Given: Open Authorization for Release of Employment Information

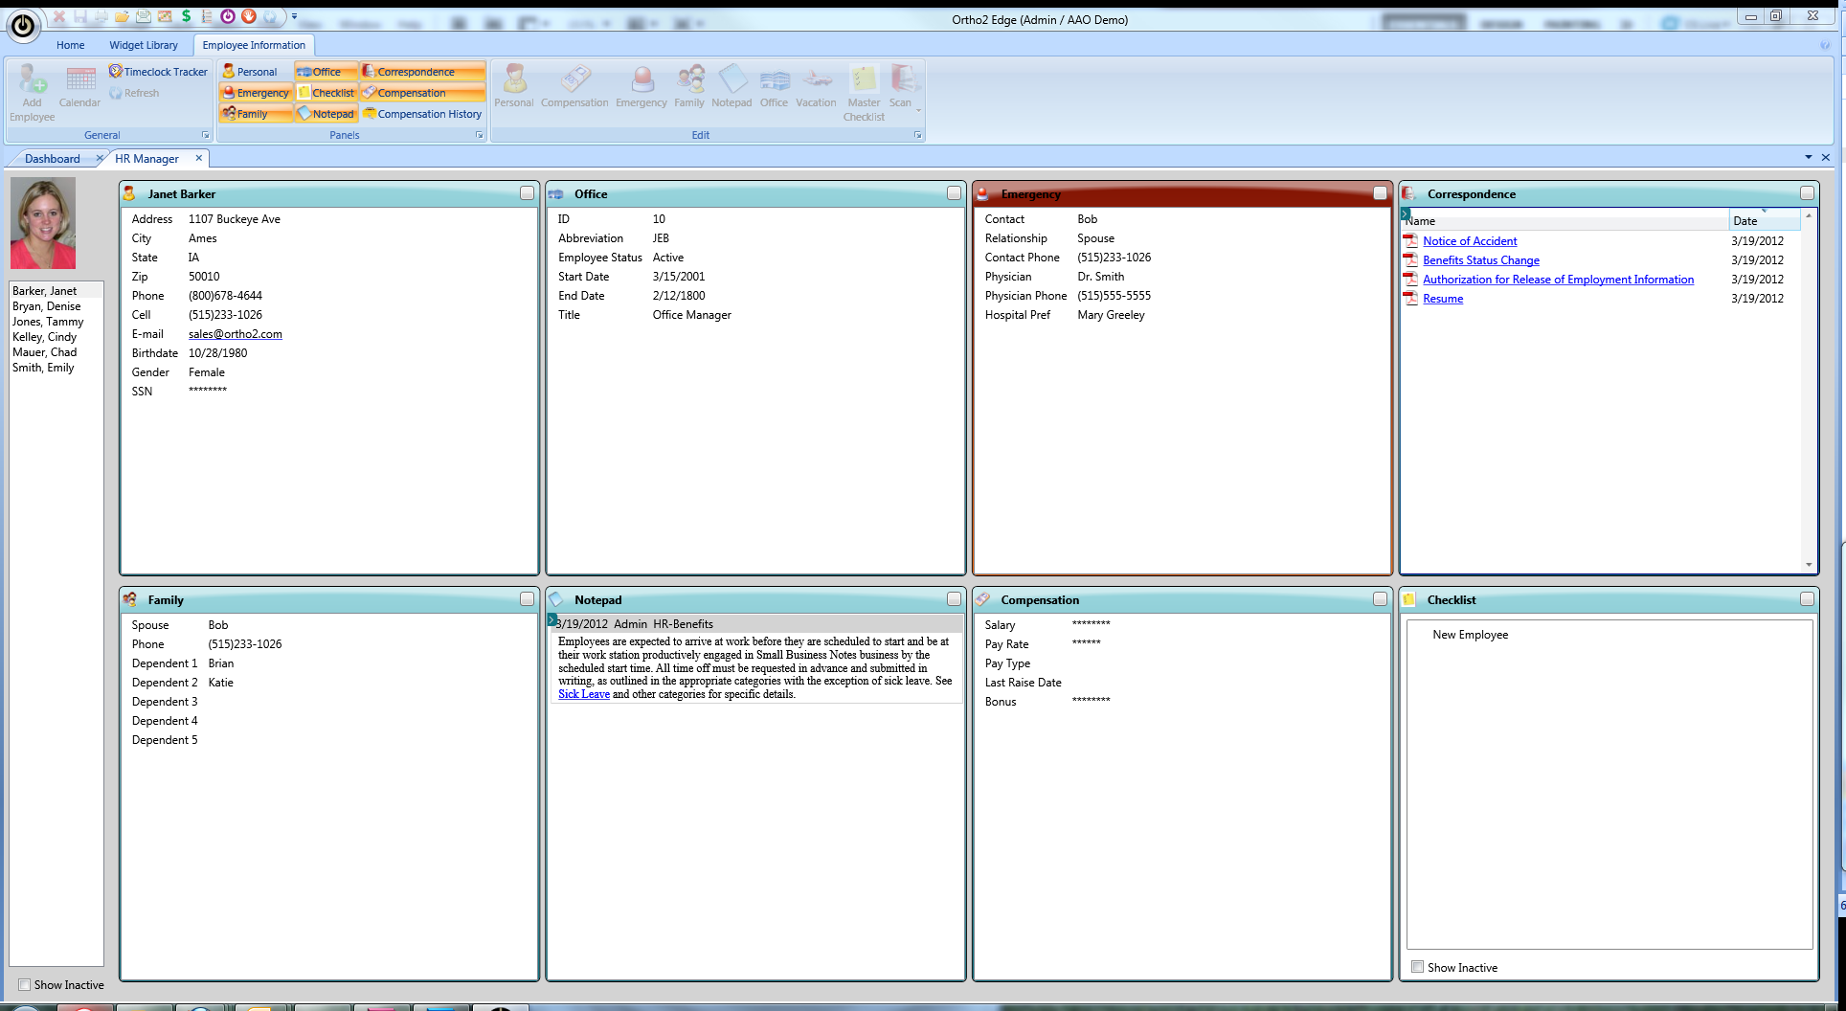Looking at the screenshot, I should 1558,280.
